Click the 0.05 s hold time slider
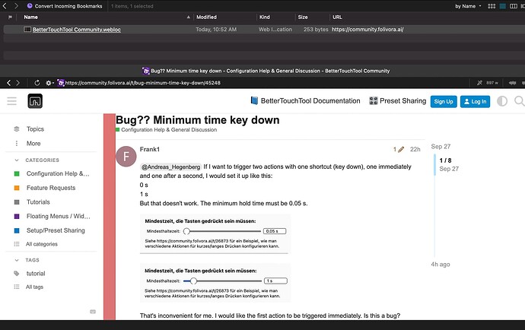This screenshot has width=525, height=330. click(186, 230)
